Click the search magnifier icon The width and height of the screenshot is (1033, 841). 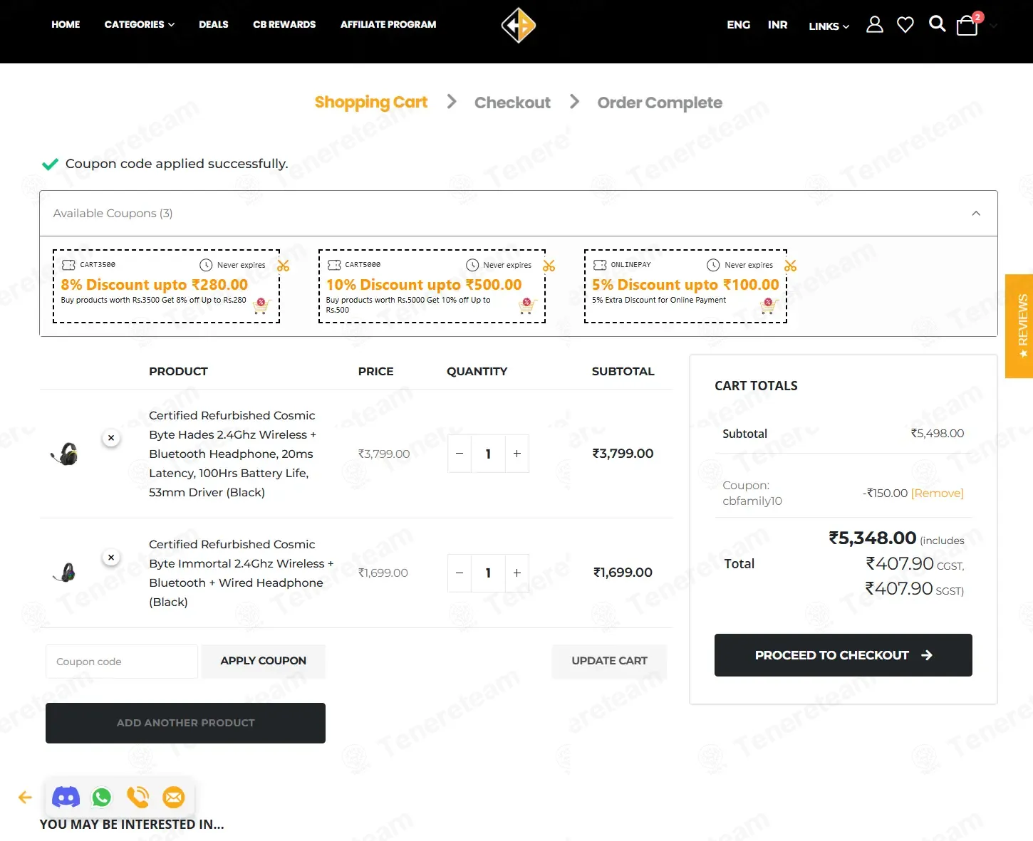click(938, 24)
